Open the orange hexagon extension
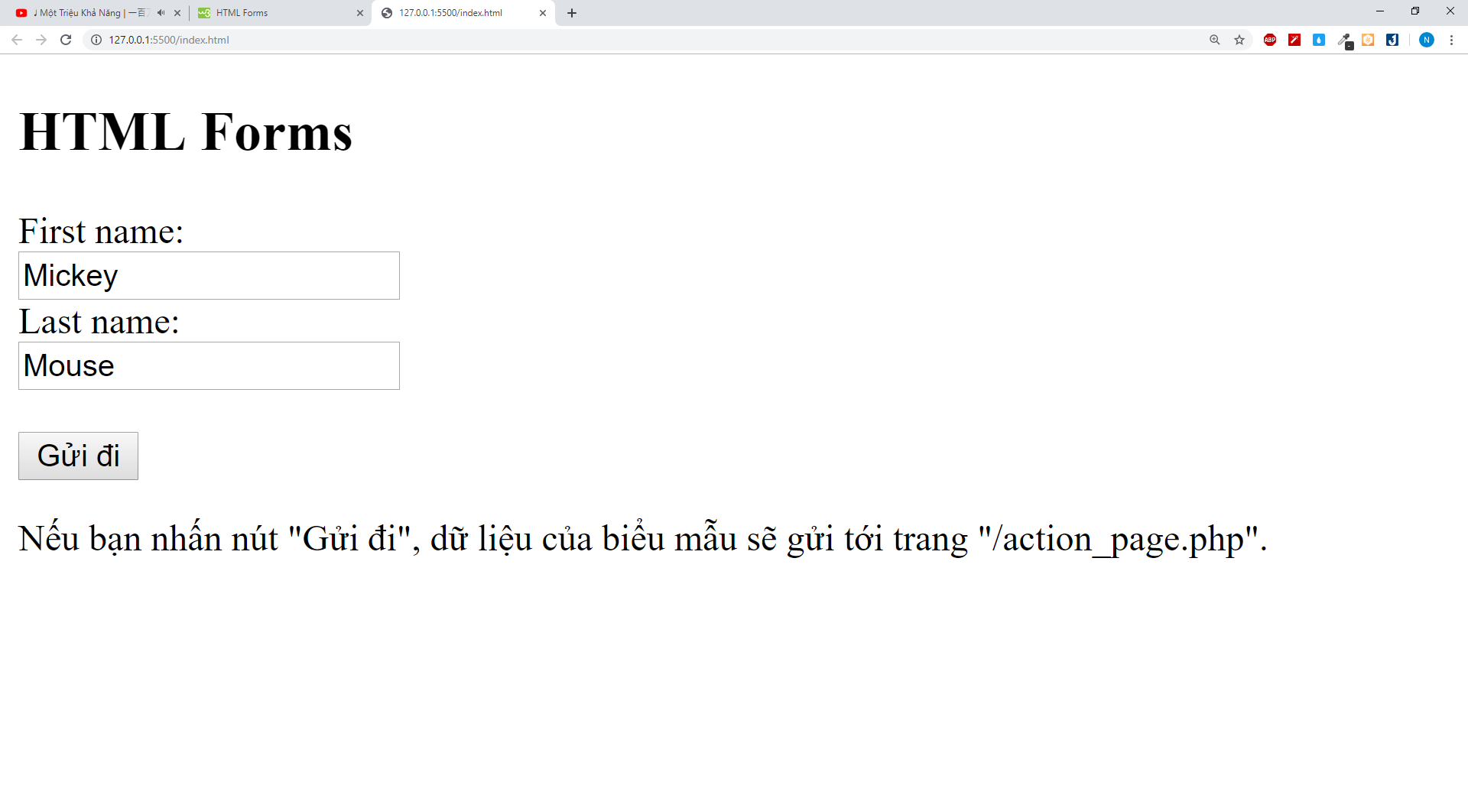Viewport: 1468px width, 795px height. 1368,40
